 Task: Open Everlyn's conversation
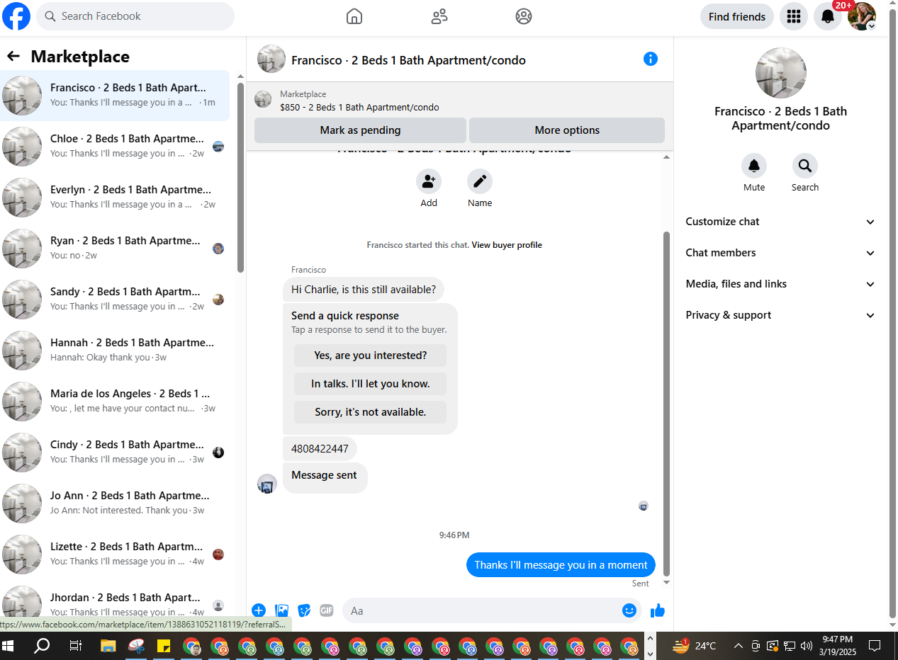point(115,198)
